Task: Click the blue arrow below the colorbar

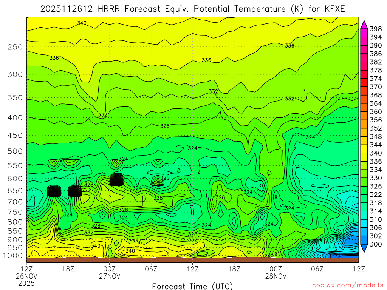Action: 364,248
